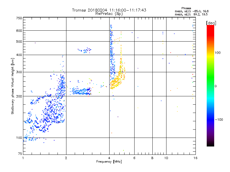
Task: Click the y-axis label '400'
Action: click(x=19, y=55)
